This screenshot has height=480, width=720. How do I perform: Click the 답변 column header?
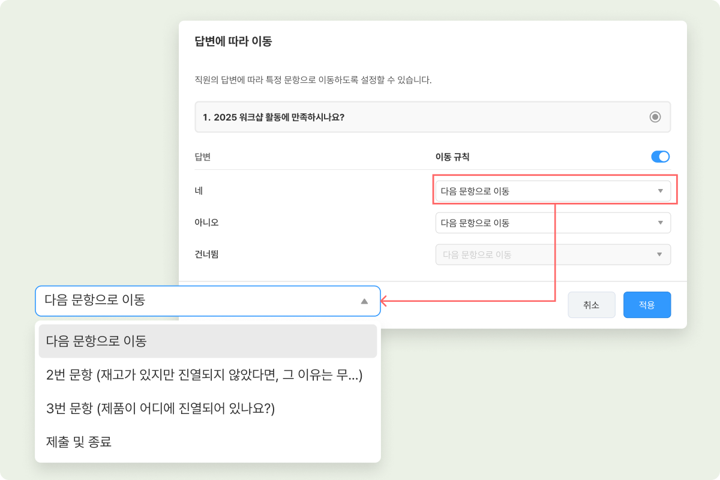(x=203, y=157)
